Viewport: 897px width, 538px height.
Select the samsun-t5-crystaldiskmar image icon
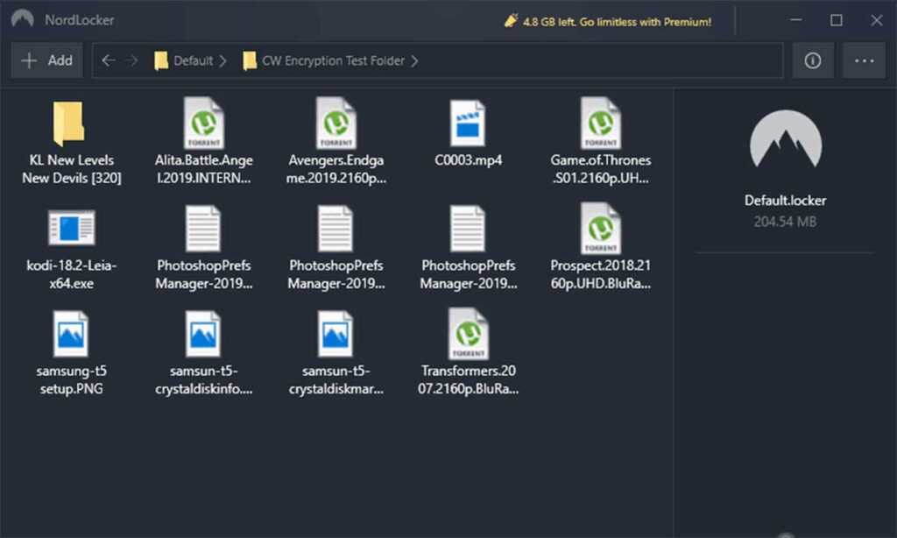coord(335,334)
